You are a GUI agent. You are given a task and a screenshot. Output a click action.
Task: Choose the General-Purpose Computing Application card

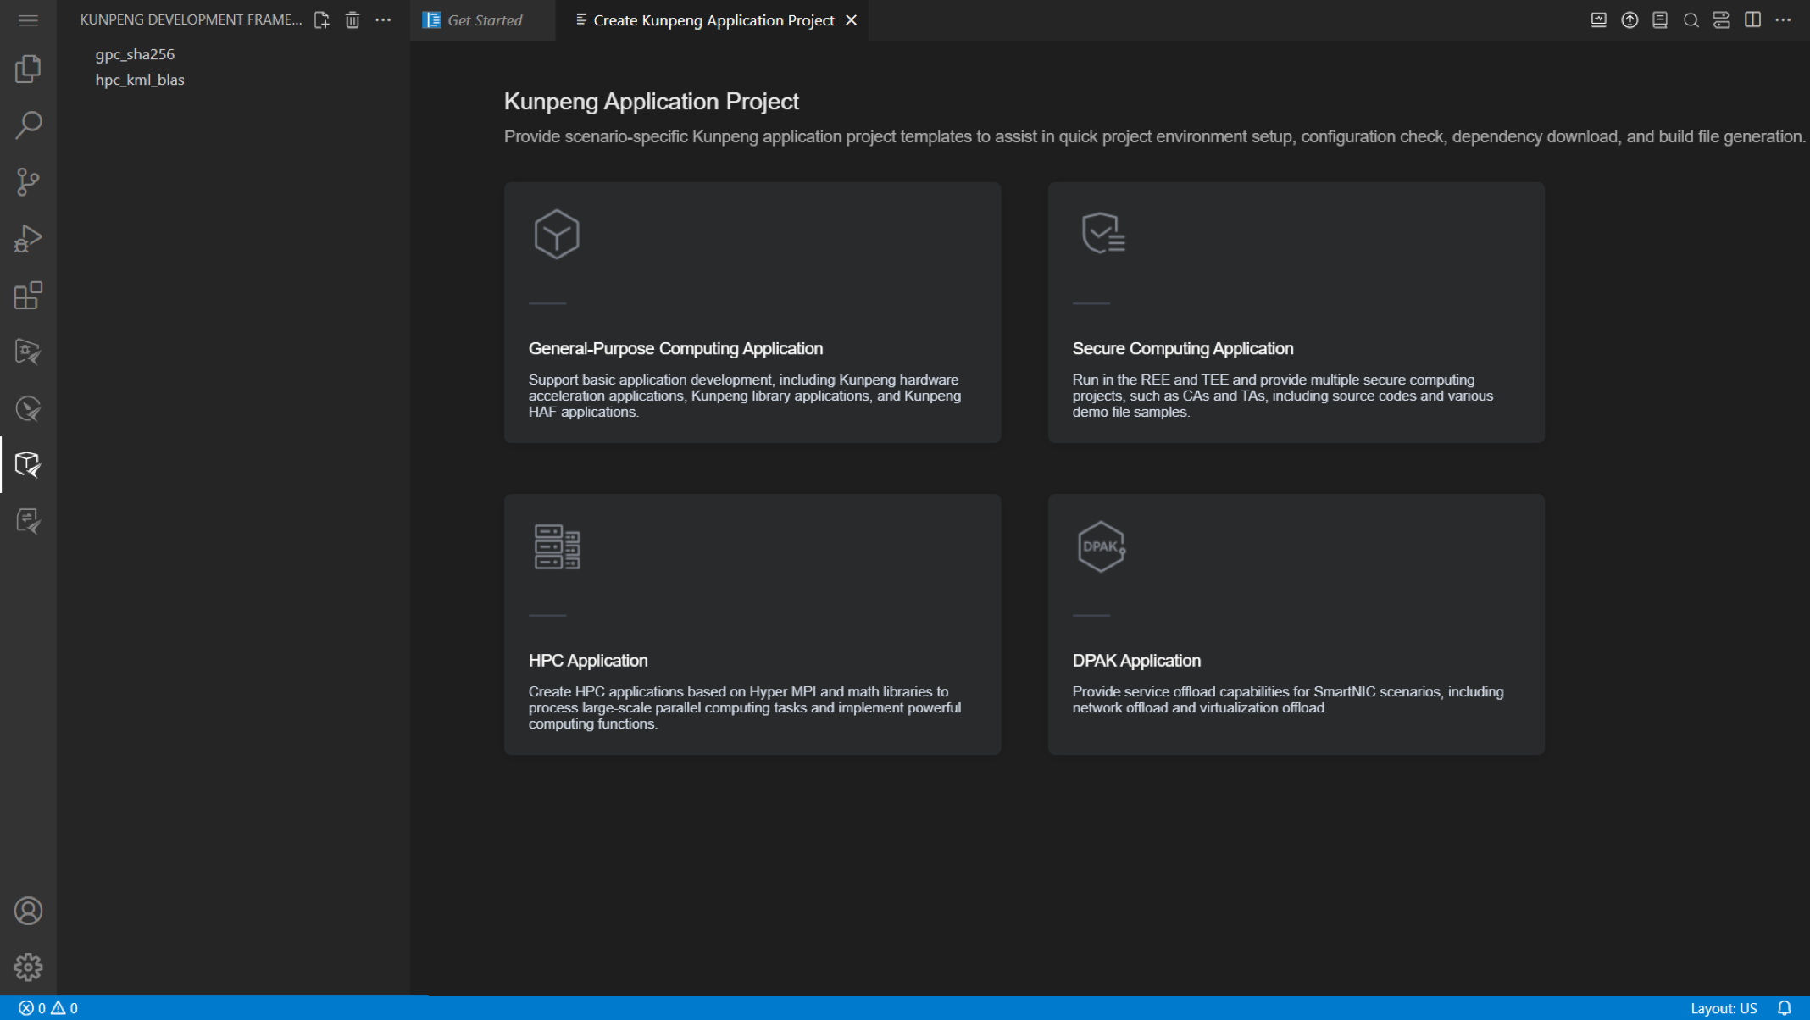click(x=752, y=313)
